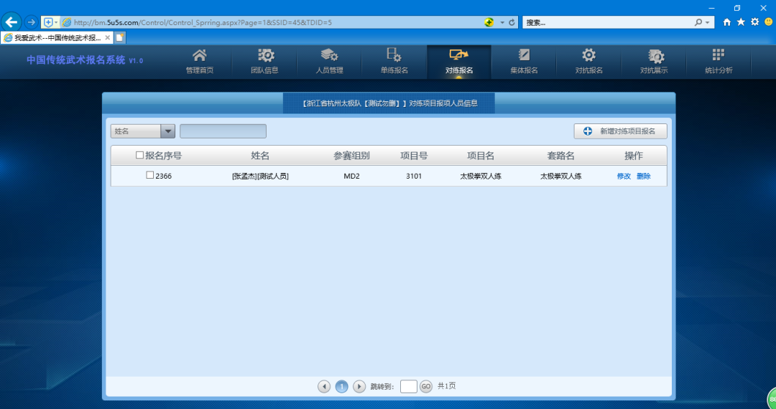Click the 修改 link for entry 2366
Screen dimensions: 776x409
(x=624, y=176)
